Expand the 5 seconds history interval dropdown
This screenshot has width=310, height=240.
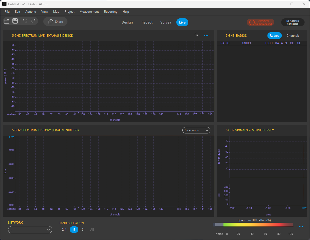(196, 130)
